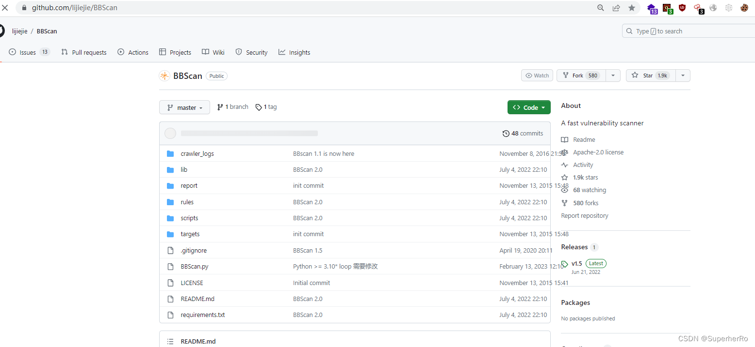Screen dimensions: 755x347
Task: Click the BBScan repository avatar icon
Action: (164, 75)
